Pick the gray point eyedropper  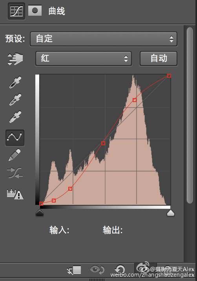click(x=15, y=99)
